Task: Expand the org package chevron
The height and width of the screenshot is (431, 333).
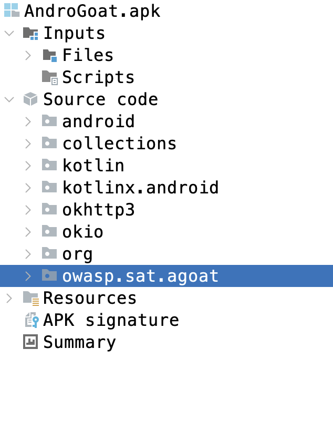Action: coord(28,254)
